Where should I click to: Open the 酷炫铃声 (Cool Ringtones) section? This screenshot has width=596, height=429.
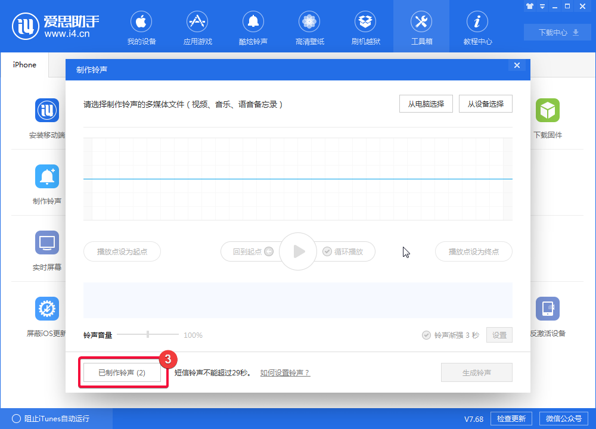point(253,27)
